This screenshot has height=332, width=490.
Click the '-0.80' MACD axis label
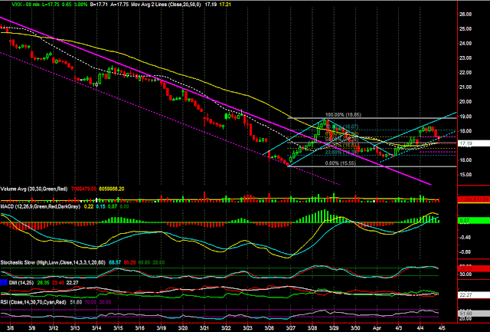coord(465,252)
